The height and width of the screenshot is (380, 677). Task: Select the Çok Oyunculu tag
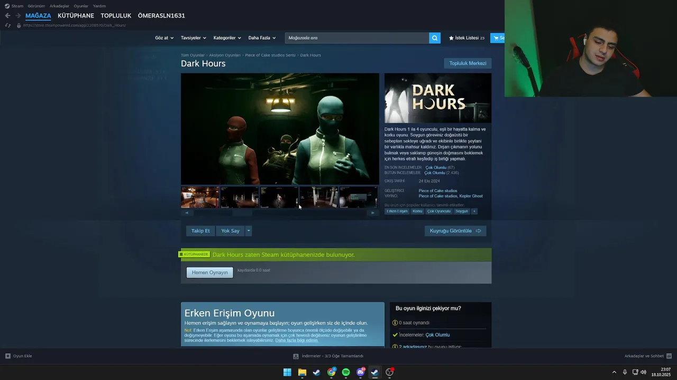[439, 211]
